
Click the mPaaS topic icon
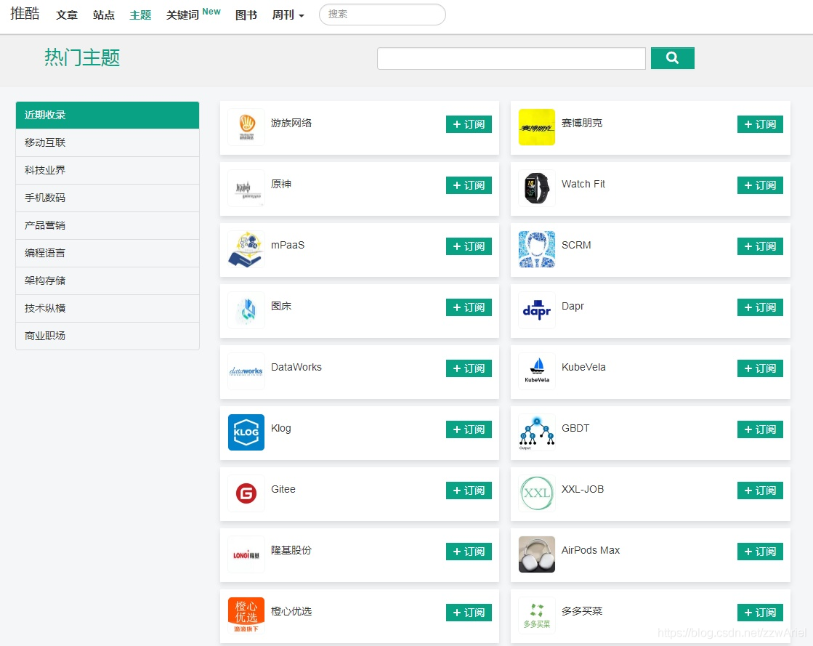click(x=246, y=249)
